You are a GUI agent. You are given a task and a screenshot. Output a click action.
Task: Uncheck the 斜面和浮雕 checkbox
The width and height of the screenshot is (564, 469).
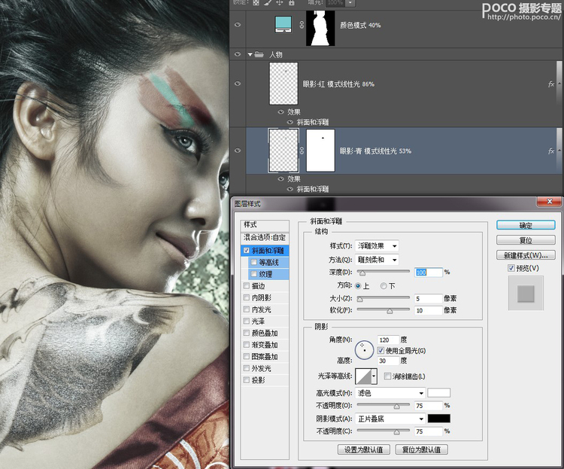[247, 251]
